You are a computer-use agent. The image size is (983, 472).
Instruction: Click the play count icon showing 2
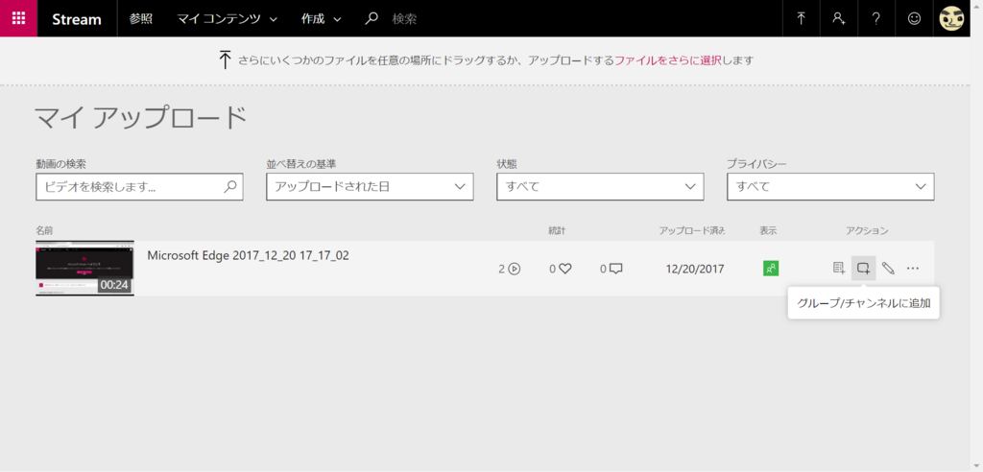515,269
